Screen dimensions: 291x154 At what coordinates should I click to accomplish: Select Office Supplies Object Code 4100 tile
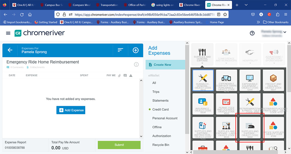point(273,128)
